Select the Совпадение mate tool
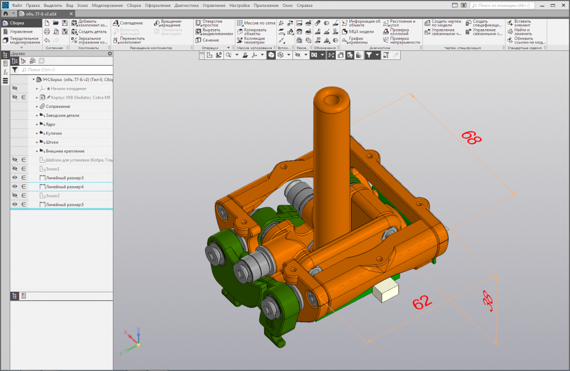The image size is (570, 371). coord(128,23)
